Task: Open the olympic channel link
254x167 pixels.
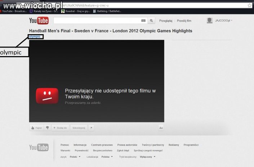Action: coord(35,37)
